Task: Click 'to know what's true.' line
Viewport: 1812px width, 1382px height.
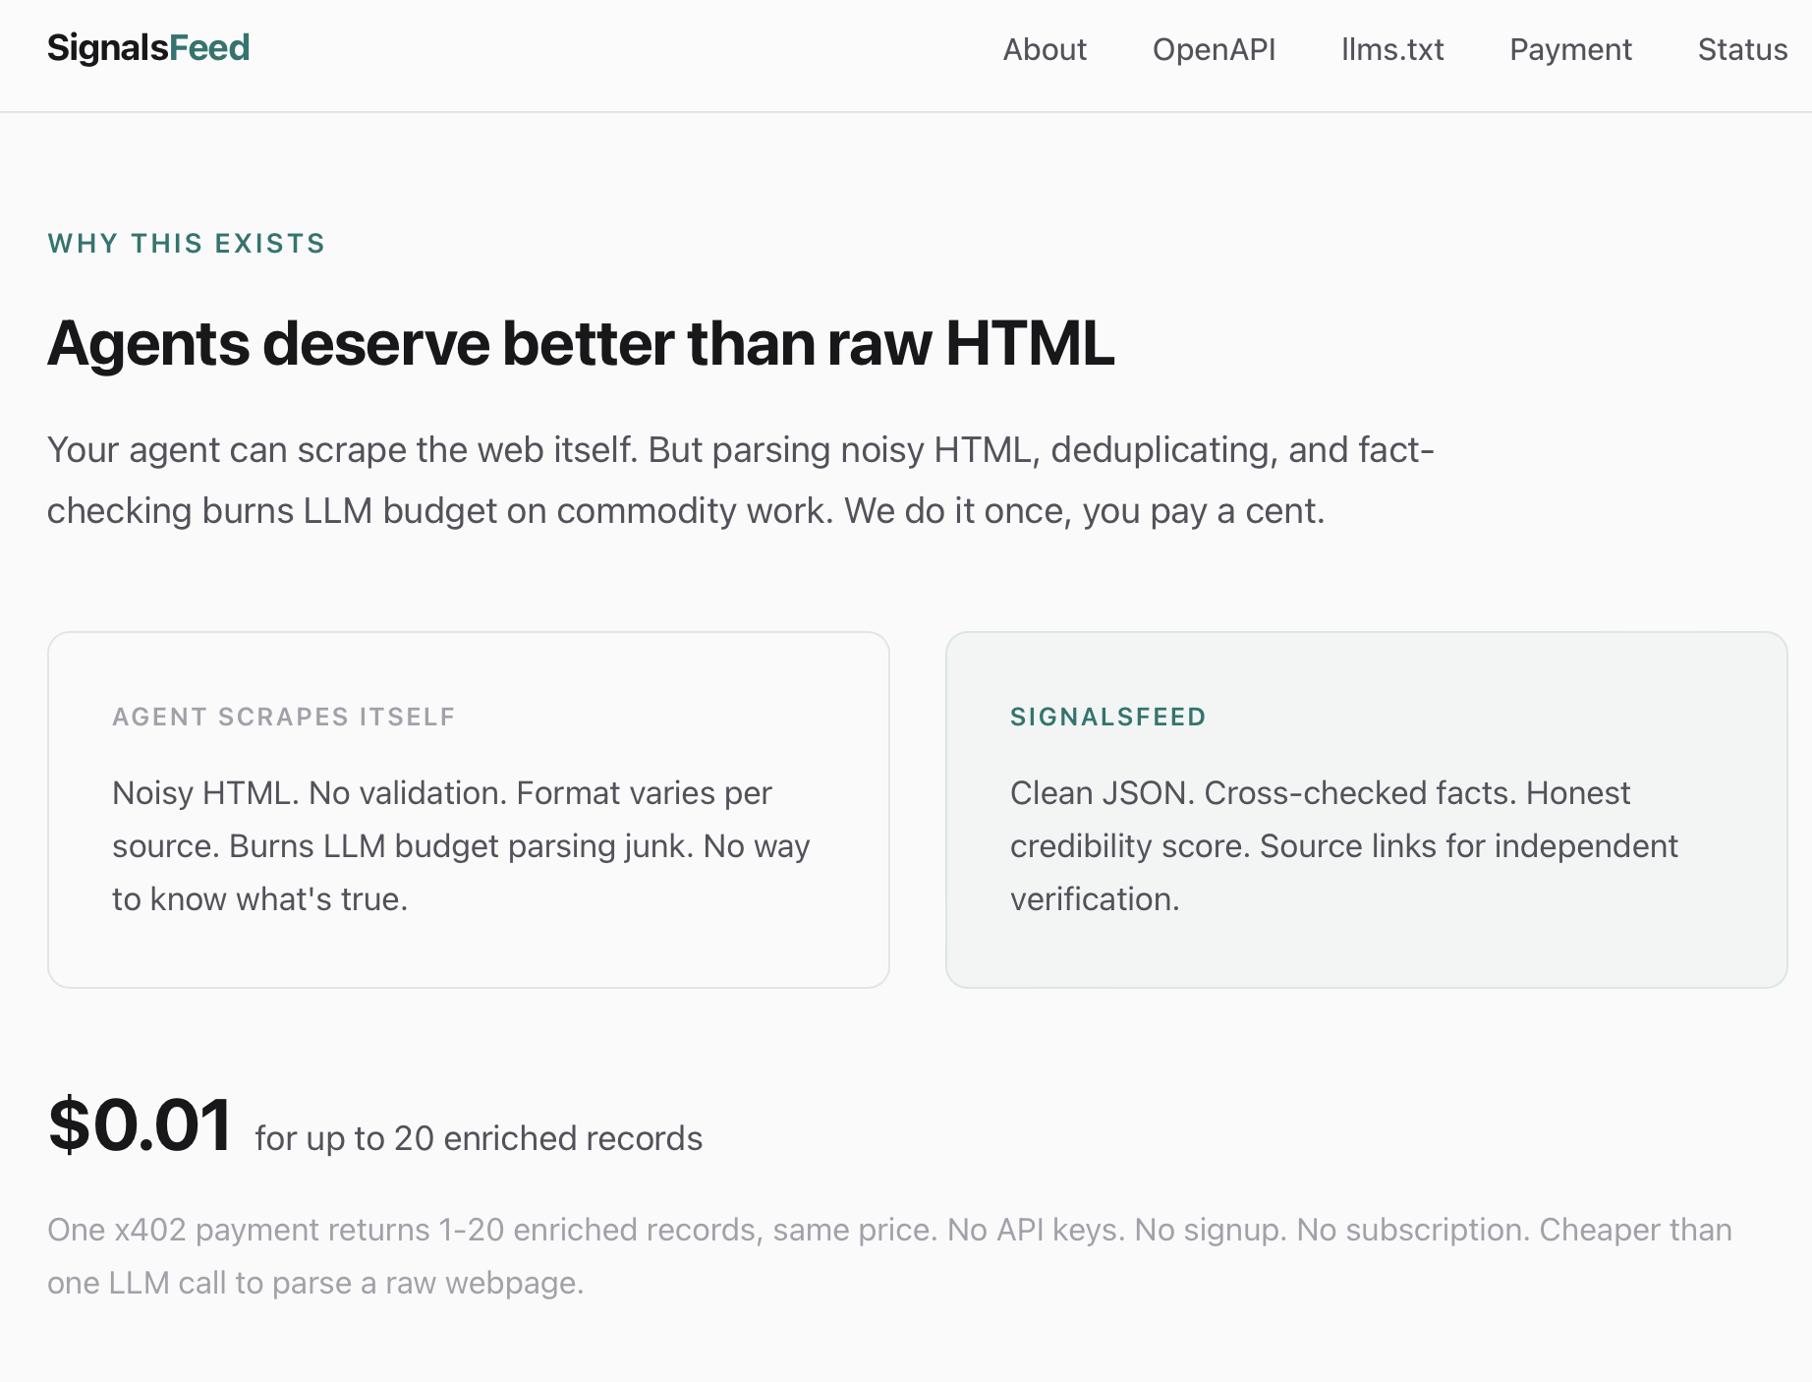Action: (x=259, y=899)
